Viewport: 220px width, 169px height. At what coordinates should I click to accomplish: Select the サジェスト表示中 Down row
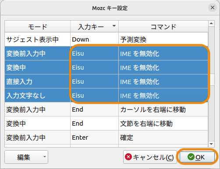(x=106, y=39)
